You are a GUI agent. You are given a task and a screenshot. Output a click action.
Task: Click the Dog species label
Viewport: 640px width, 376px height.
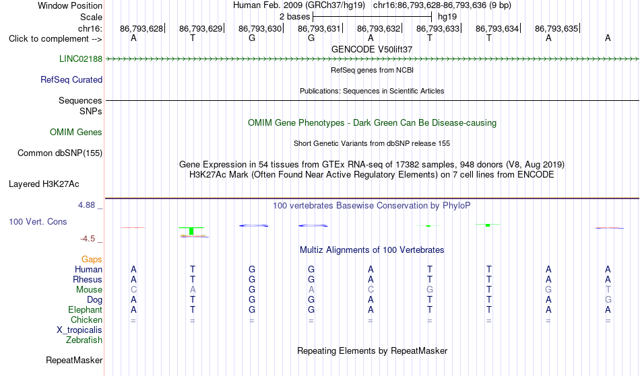pyautogui.click(x=94, y=300)
